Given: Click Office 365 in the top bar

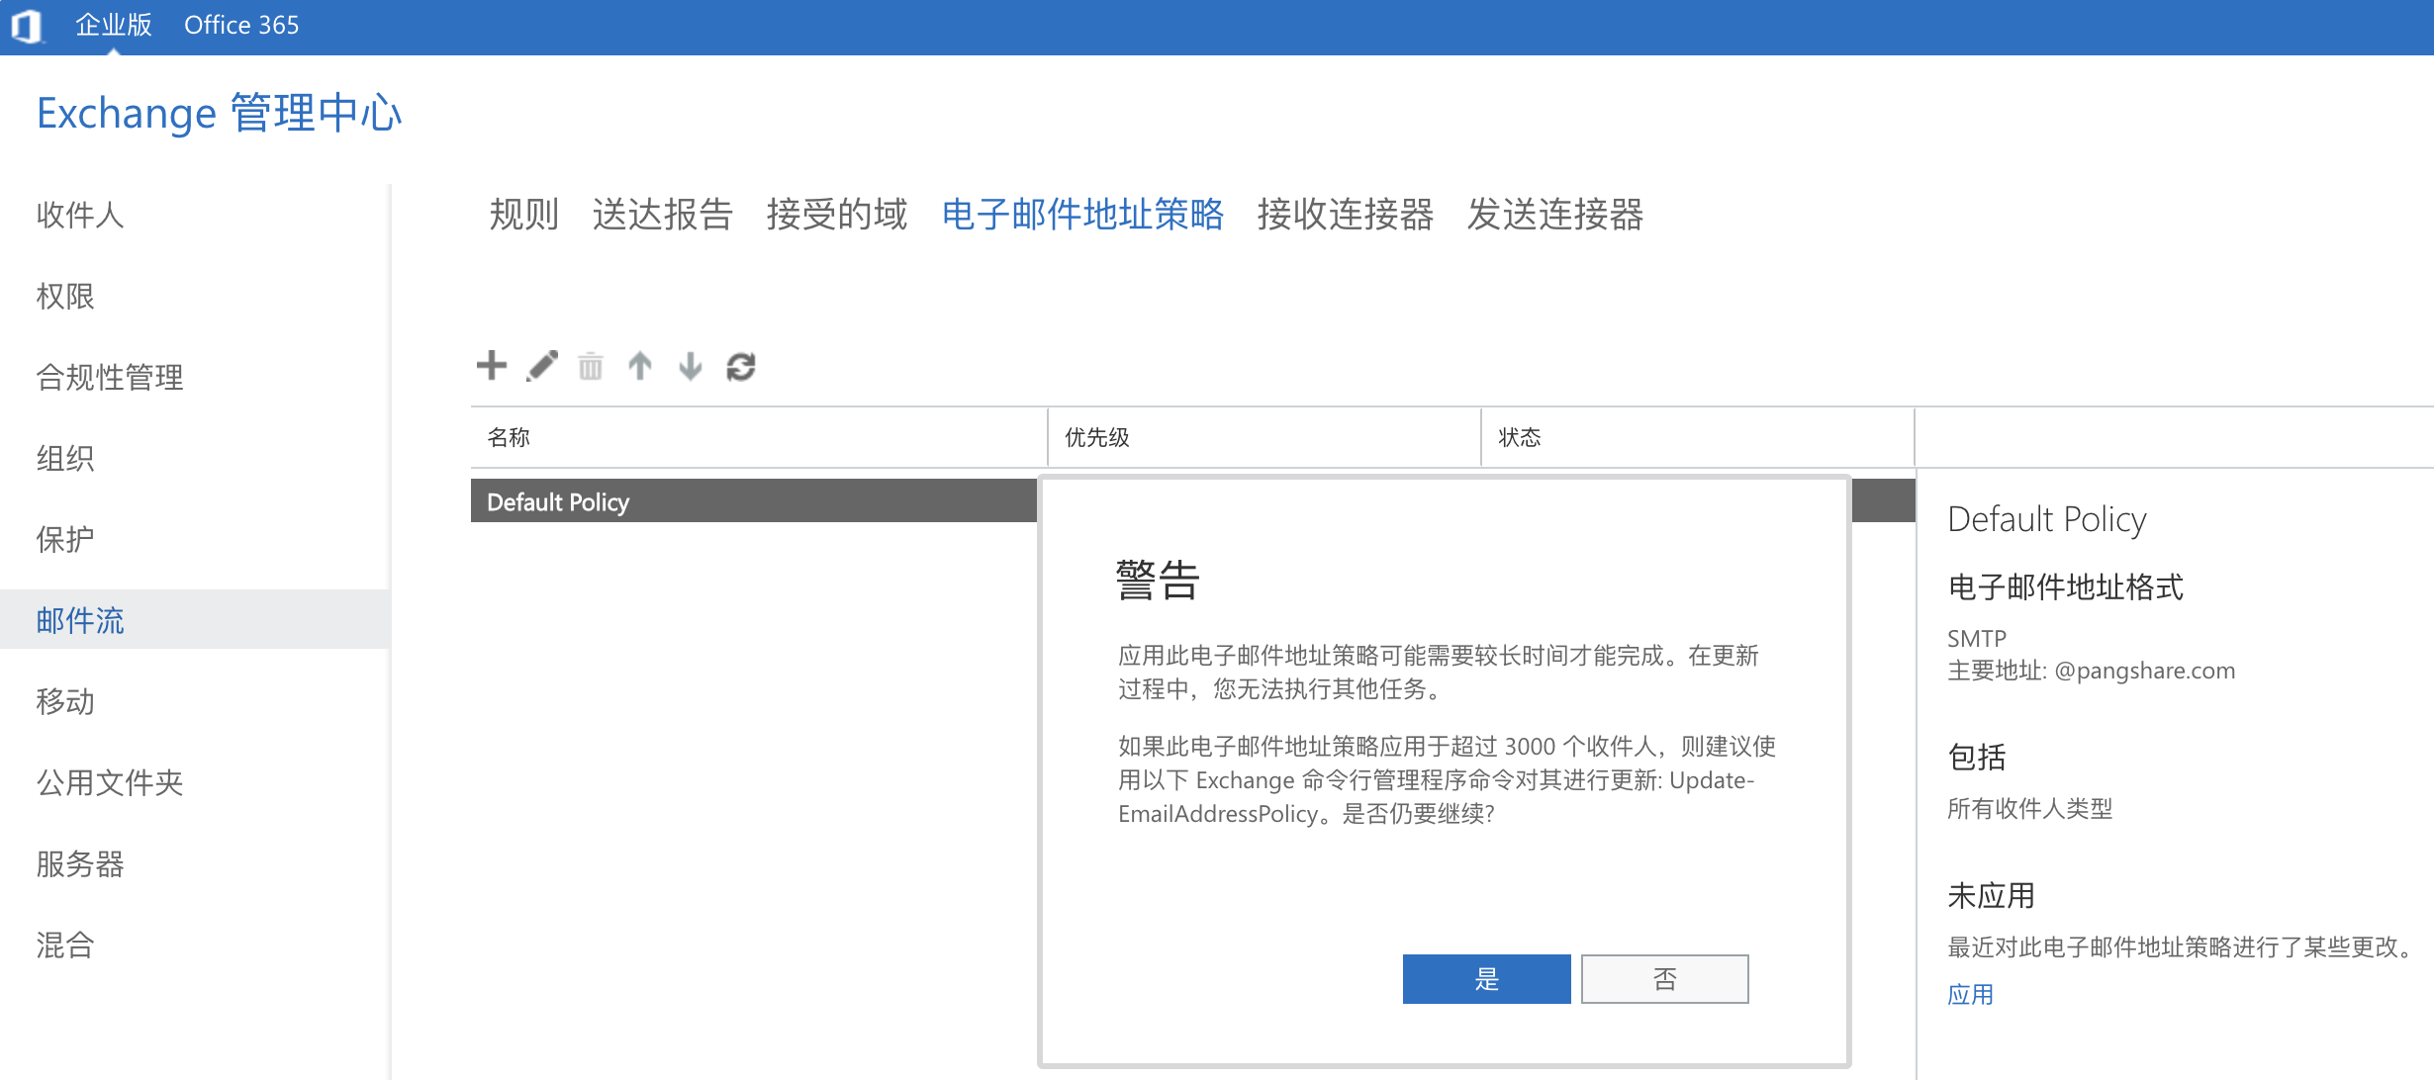Looking at the screenshot, I should [241, 26].
